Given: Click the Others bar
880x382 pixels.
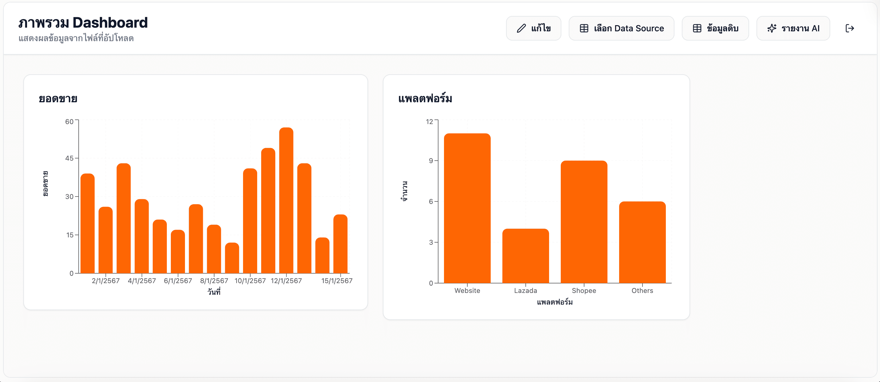Looking at the screenshot, I should pyautogui.click(x=642, y=242).
